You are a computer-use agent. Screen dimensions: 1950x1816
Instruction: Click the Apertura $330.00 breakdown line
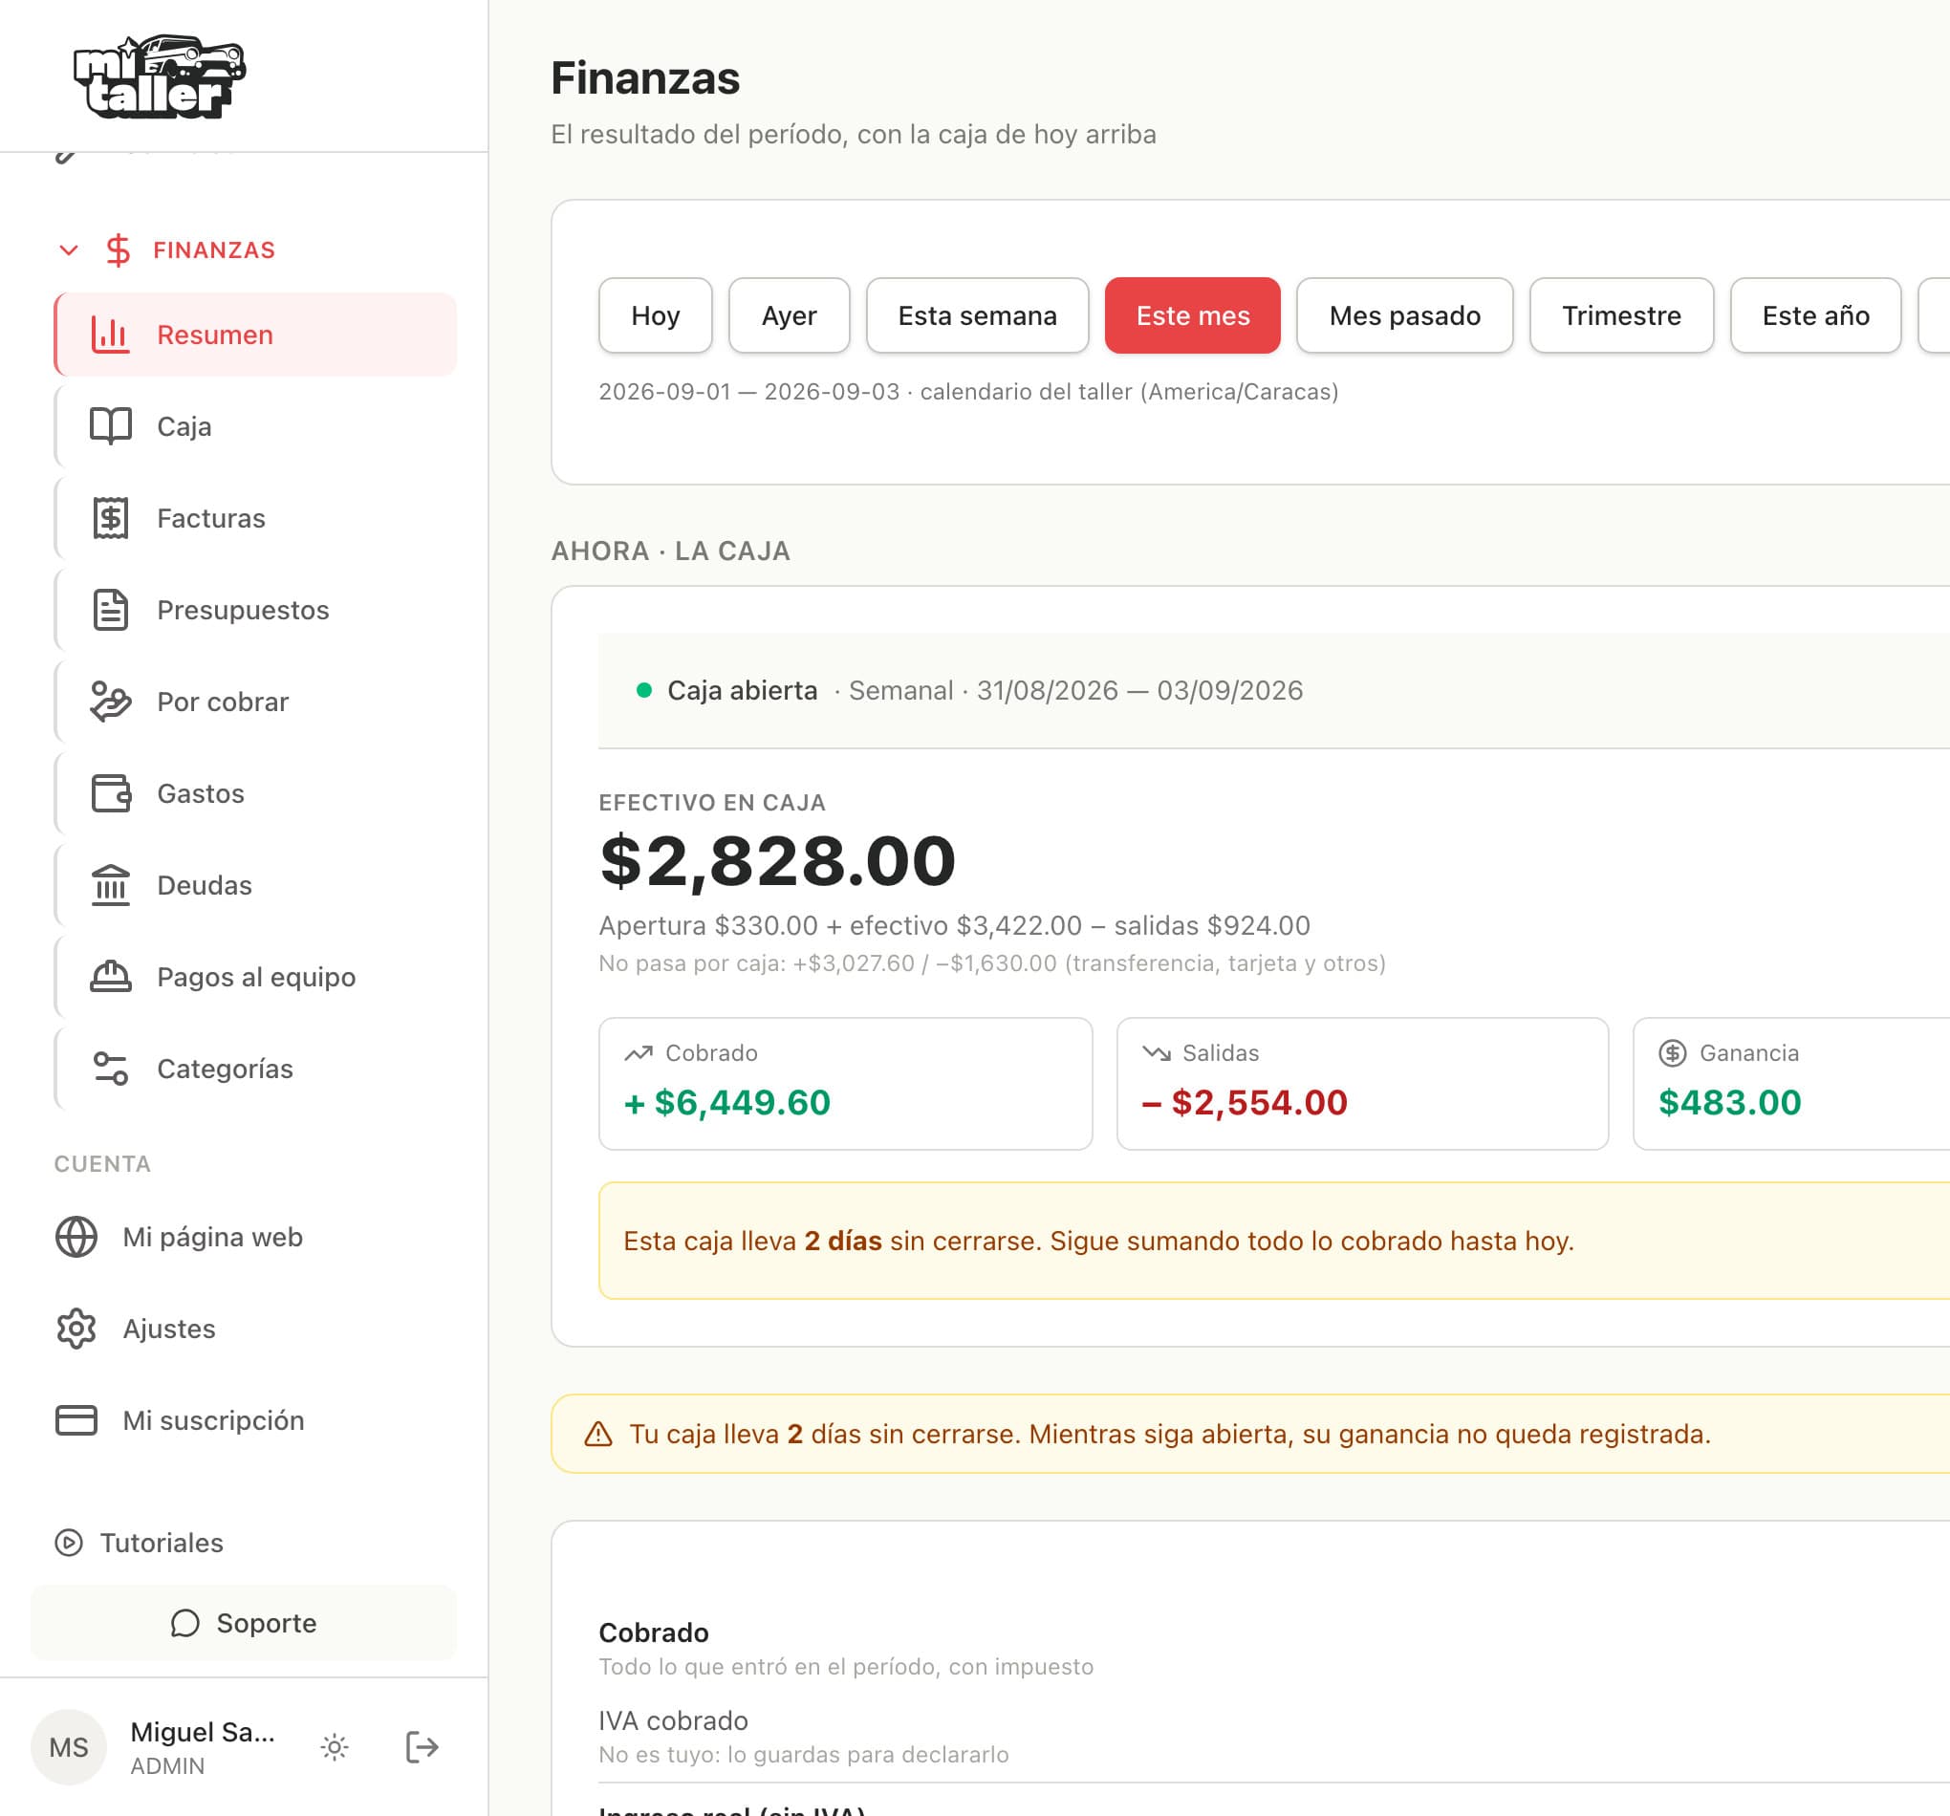click(x=954, y=925)
